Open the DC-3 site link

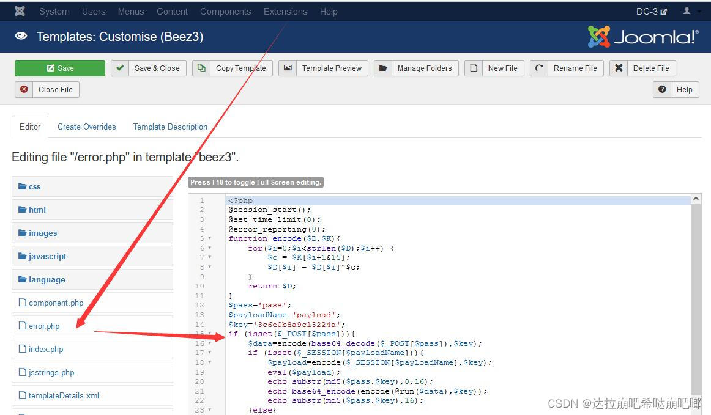[651, 12]
